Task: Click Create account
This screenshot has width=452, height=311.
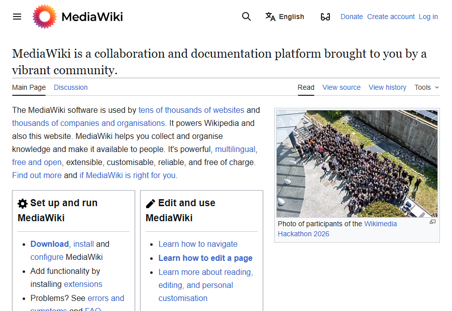Action: (x=391, y=17)
